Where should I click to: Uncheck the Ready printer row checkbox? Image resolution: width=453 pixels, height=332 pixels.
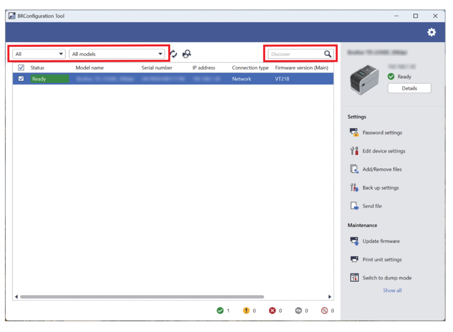point(21,79)
